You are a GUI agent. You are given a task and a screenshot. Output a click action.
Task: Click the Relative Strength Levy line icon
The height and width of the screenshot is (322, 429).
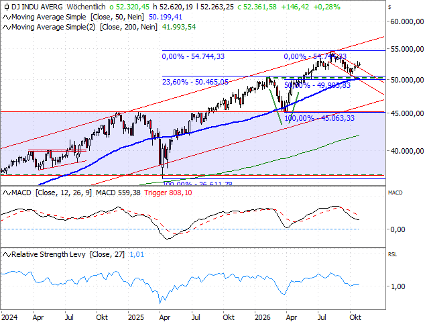7,255
